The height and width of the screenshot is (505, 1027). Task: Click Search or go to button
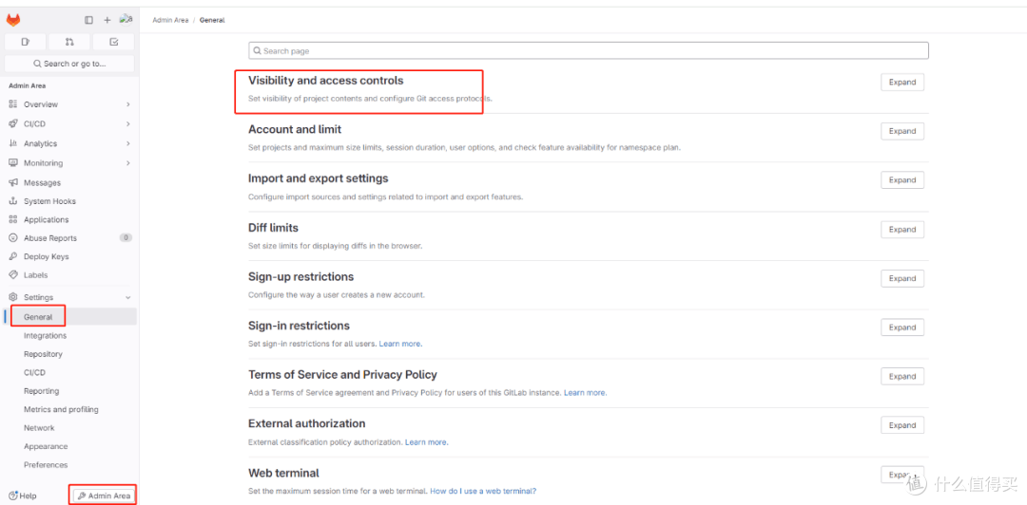pos(69,64)
